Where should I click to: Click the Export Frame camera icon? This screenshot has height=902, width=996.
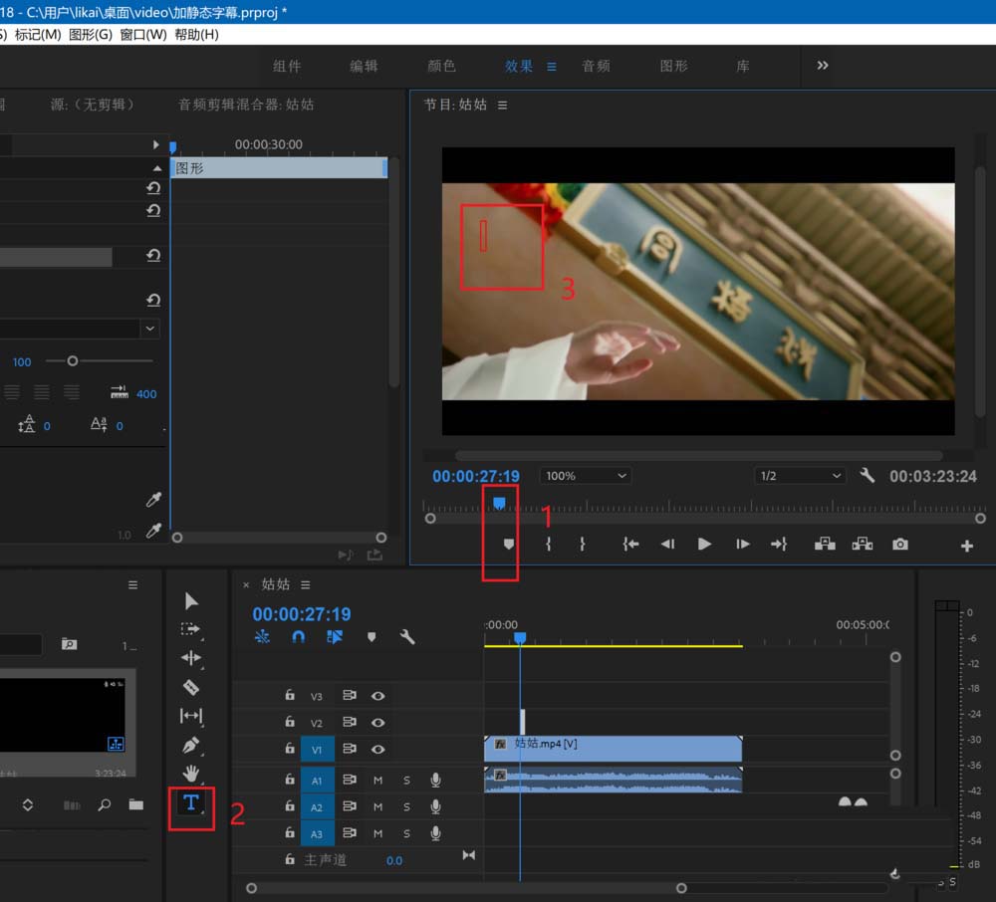(x=900, y=545)
